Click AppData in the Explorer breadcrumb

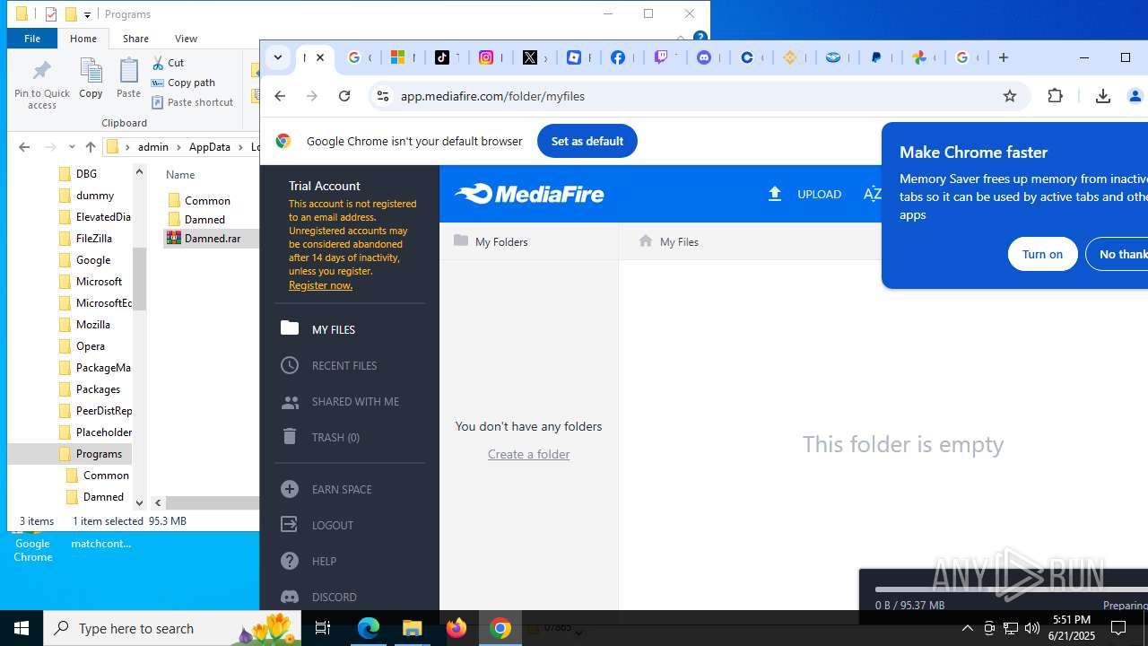(209, 147)
